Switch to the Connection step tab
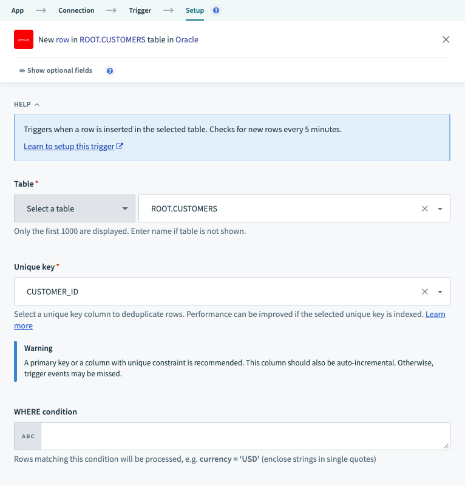Image resolution: width=465 pixels, height=486 pixels. click(76, 10)
